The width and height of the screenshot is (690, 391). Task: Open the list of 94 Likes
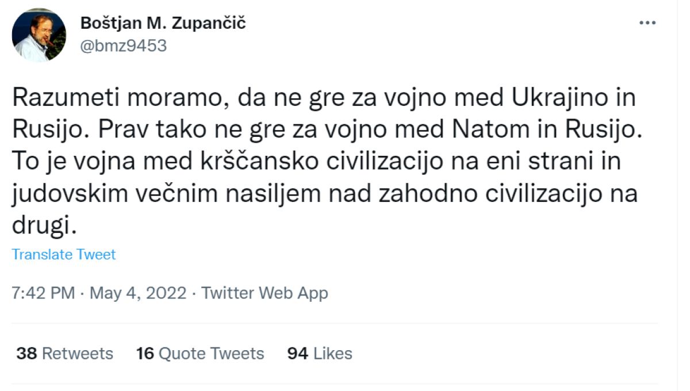pyautogui.click(x=319, y=353)
